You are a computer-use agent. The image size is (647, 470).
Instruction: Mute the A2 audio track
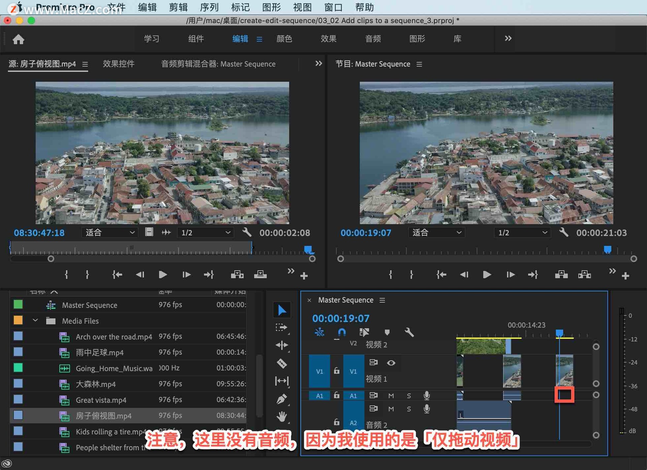click(x=391, y=409)
